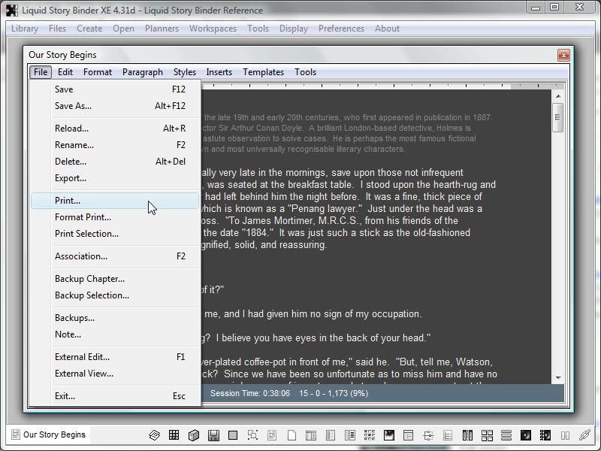Click the gray square icon in bottom toolbar
The image size is (601, 451).
[233, 435]
